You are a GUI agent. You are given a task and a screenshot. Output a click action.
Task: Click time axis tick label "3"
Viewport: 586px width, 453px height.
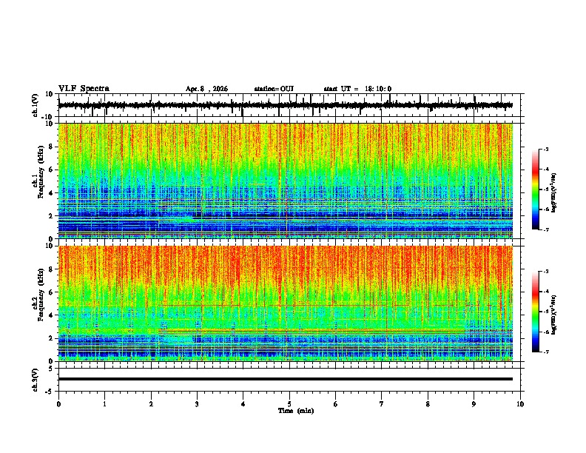click(x=197, y=404)
